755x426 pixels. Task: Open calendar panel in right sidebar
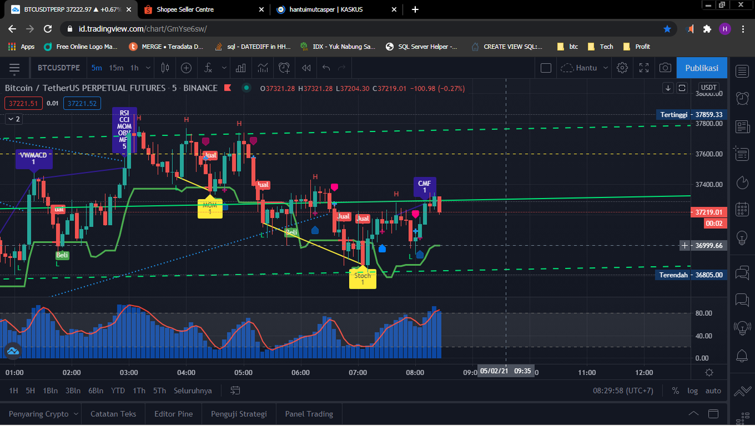[x=742, y=210]
